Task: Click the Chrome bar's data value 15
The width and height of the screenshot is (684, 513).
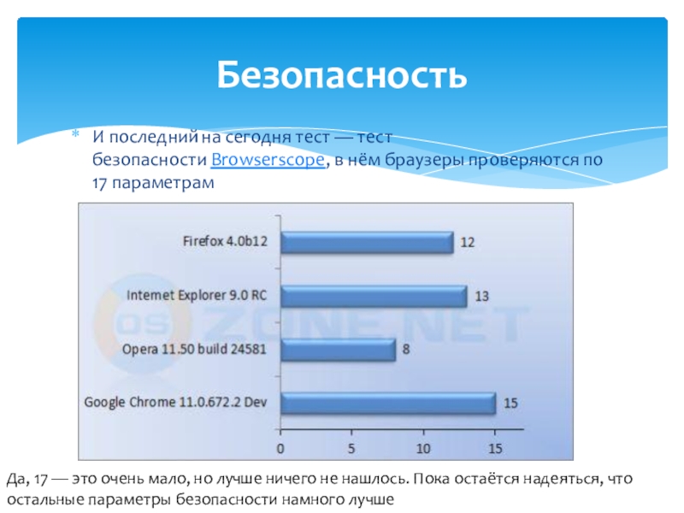Action: pyautogui.click(x=510, y=403)
